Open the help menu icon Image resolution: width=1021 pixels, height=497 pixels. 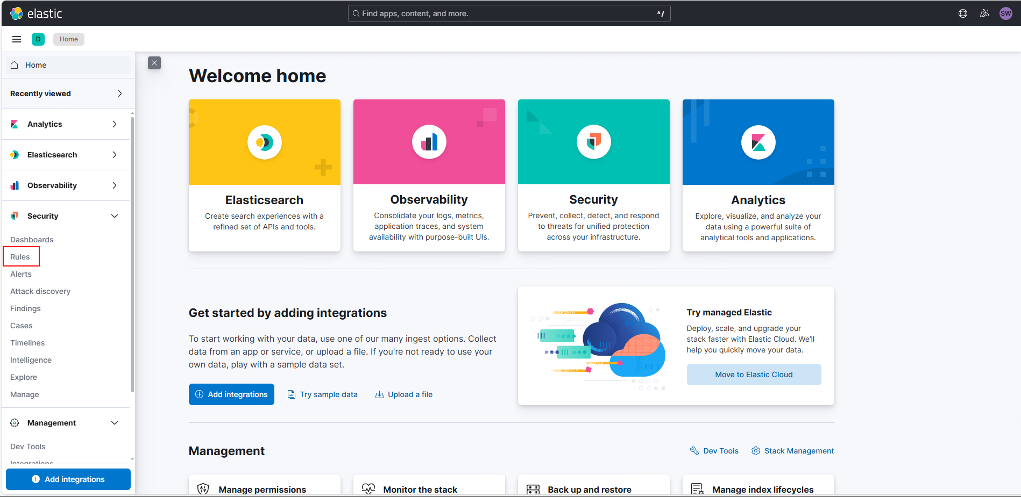(963, 13)
